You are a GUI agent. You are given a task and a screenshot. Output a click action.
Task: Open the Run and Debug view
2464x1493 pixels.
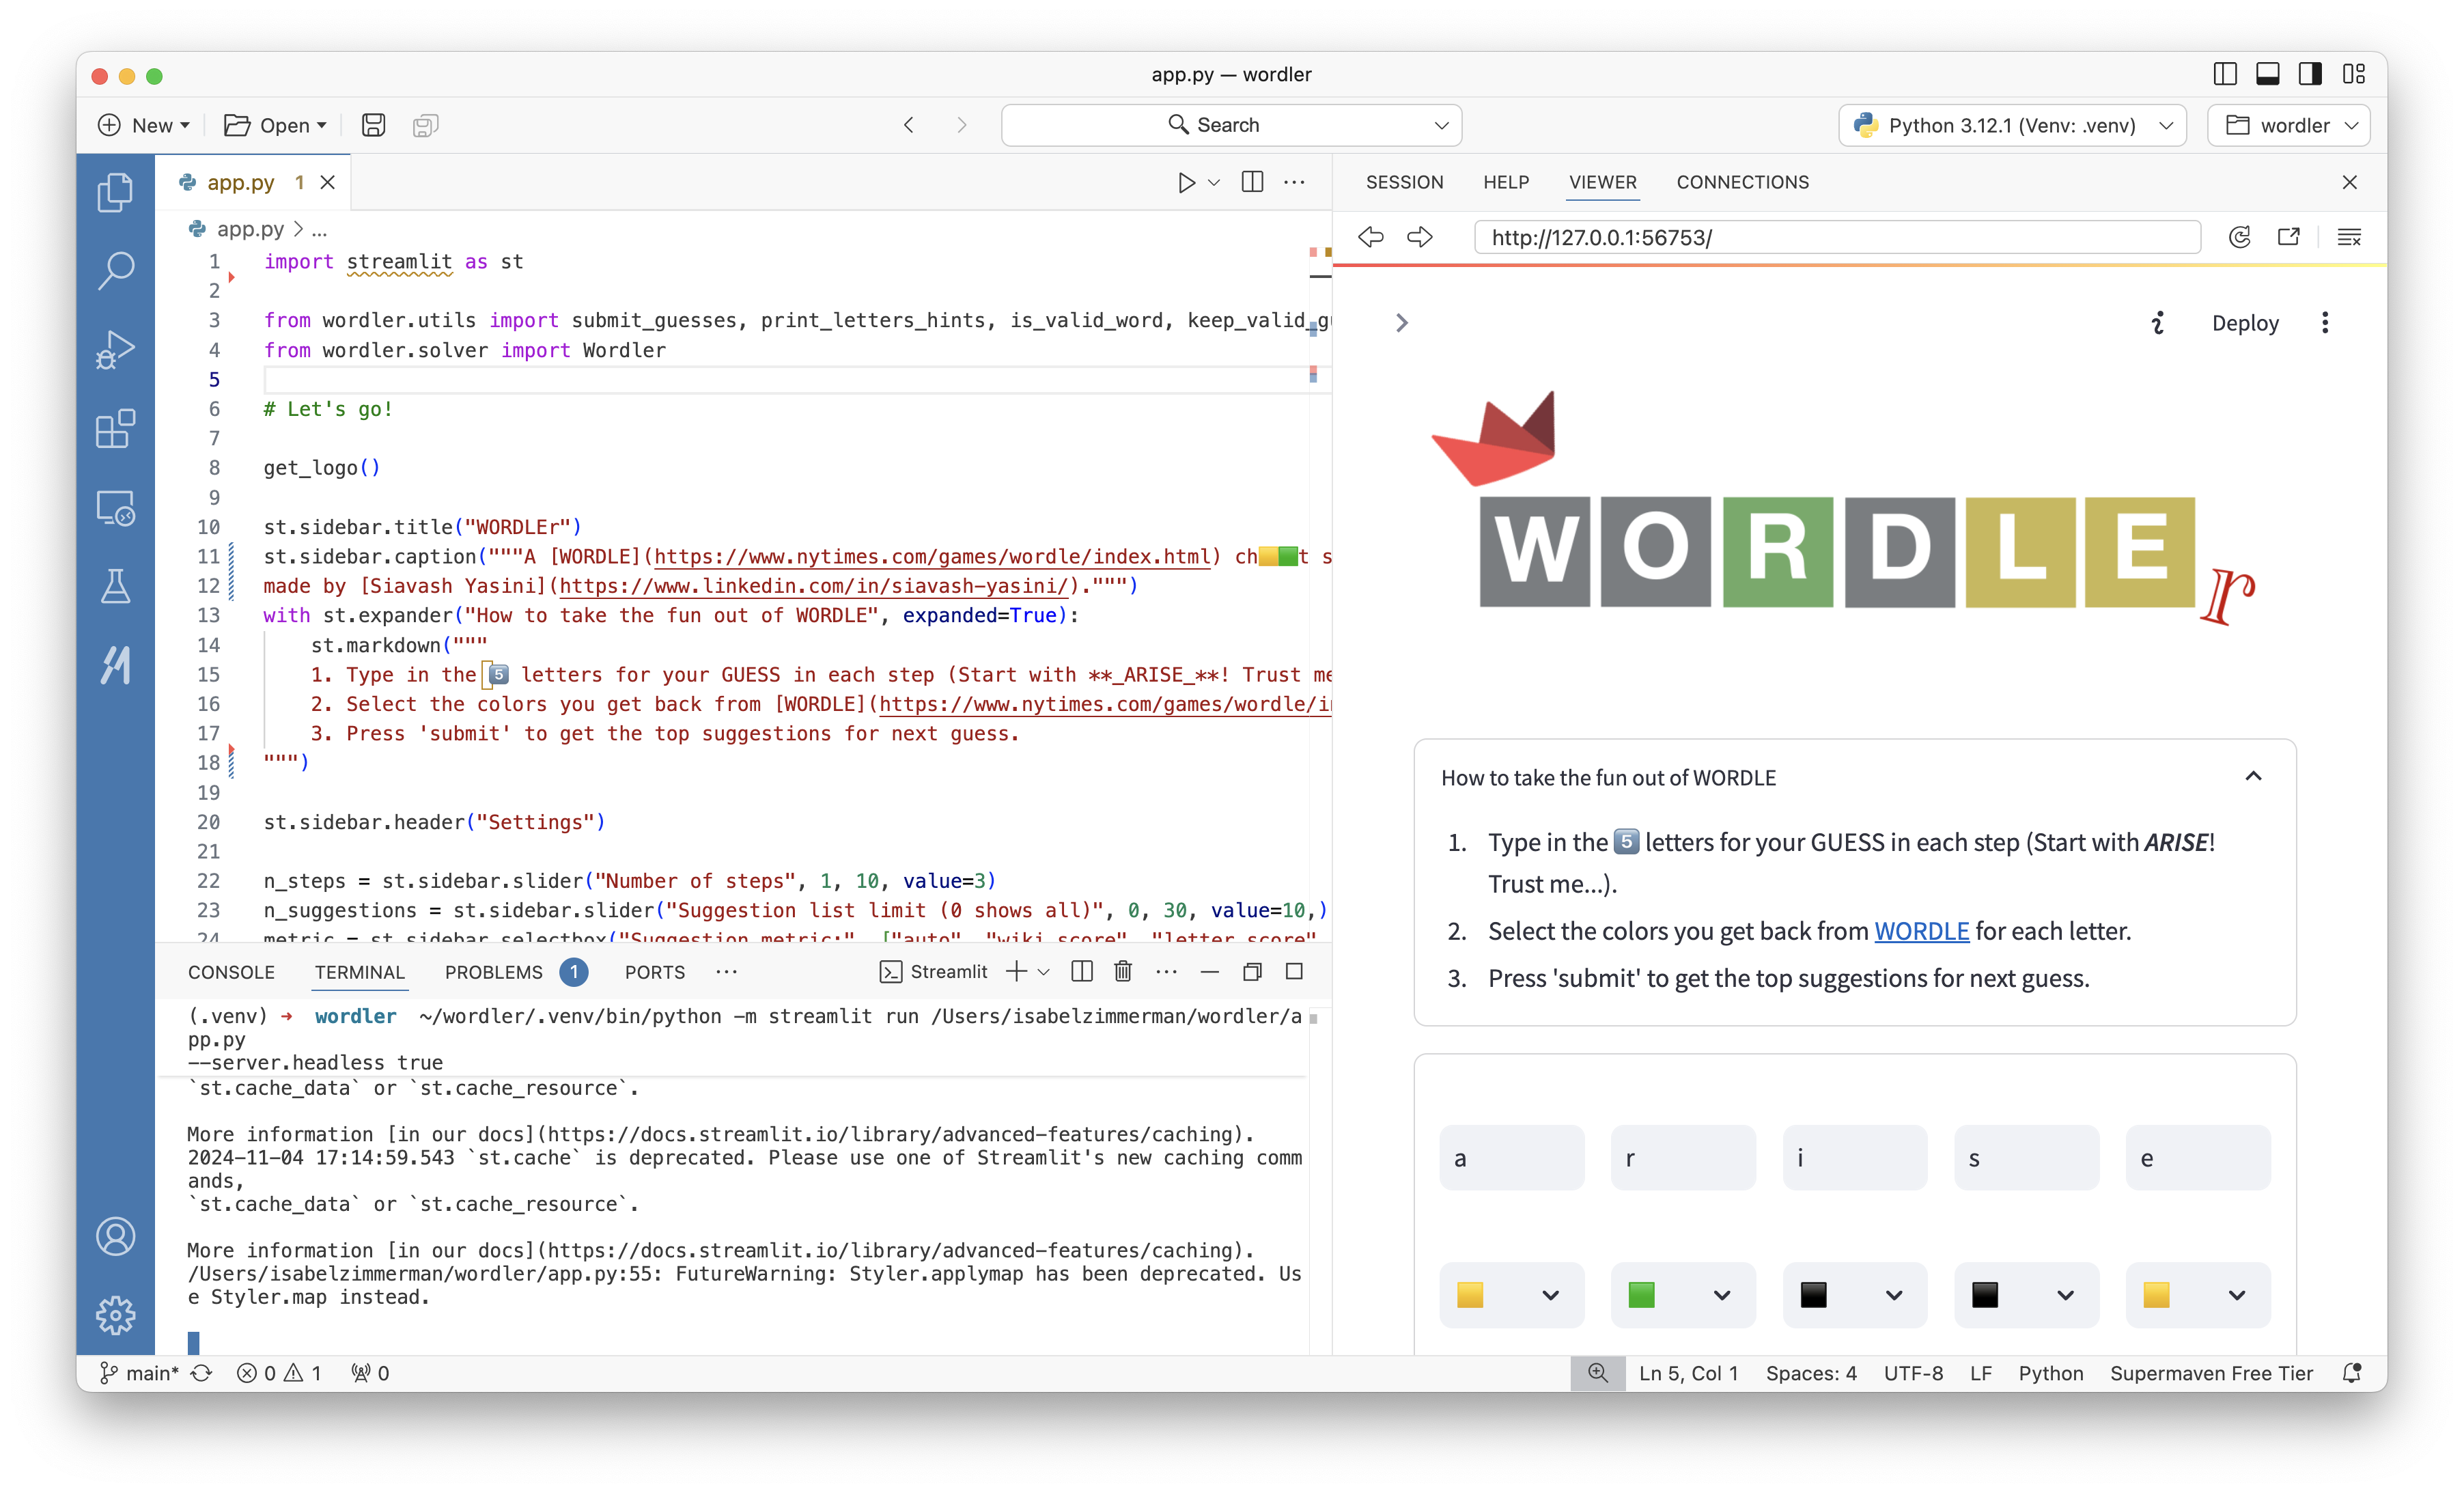coord(115,349)
